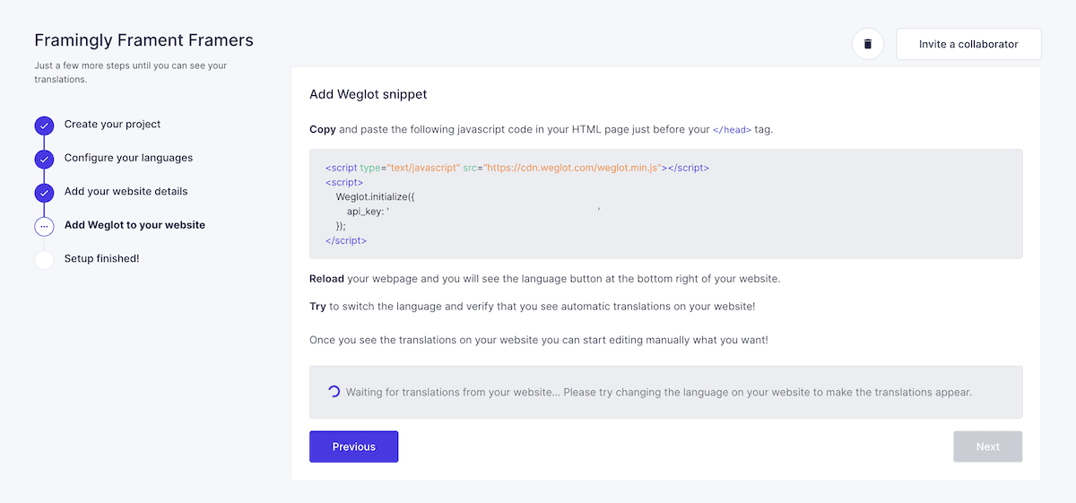Click the Add Weglot snippet heading
Screen dimensions: 1076x503
pos(369,94)
